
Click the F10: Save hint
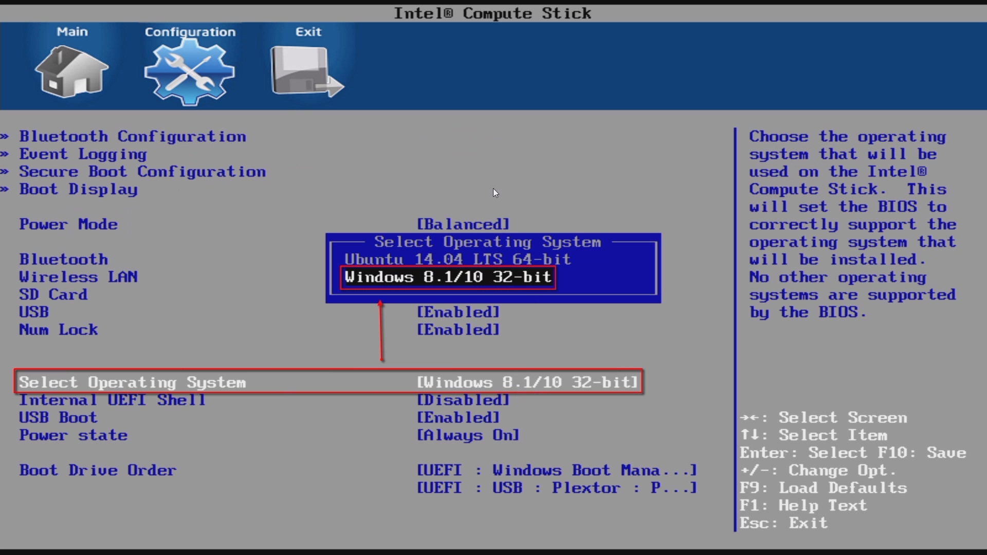pyautogui.click(x=922, y=453)
